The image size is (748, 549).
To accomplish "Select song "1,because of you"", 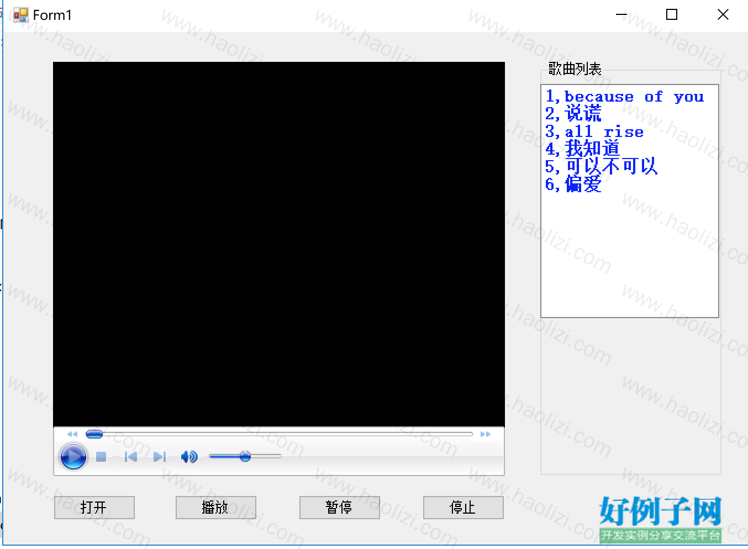I will (625, 97).
